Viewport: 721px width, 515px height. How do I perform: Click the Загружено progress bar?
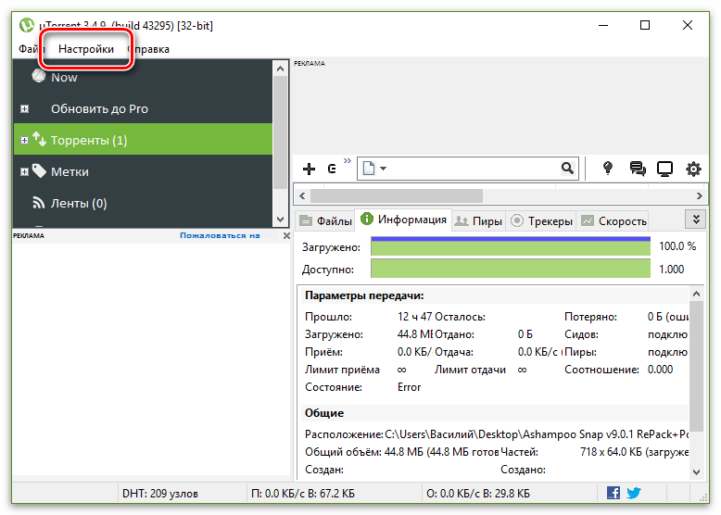[511, 246]
